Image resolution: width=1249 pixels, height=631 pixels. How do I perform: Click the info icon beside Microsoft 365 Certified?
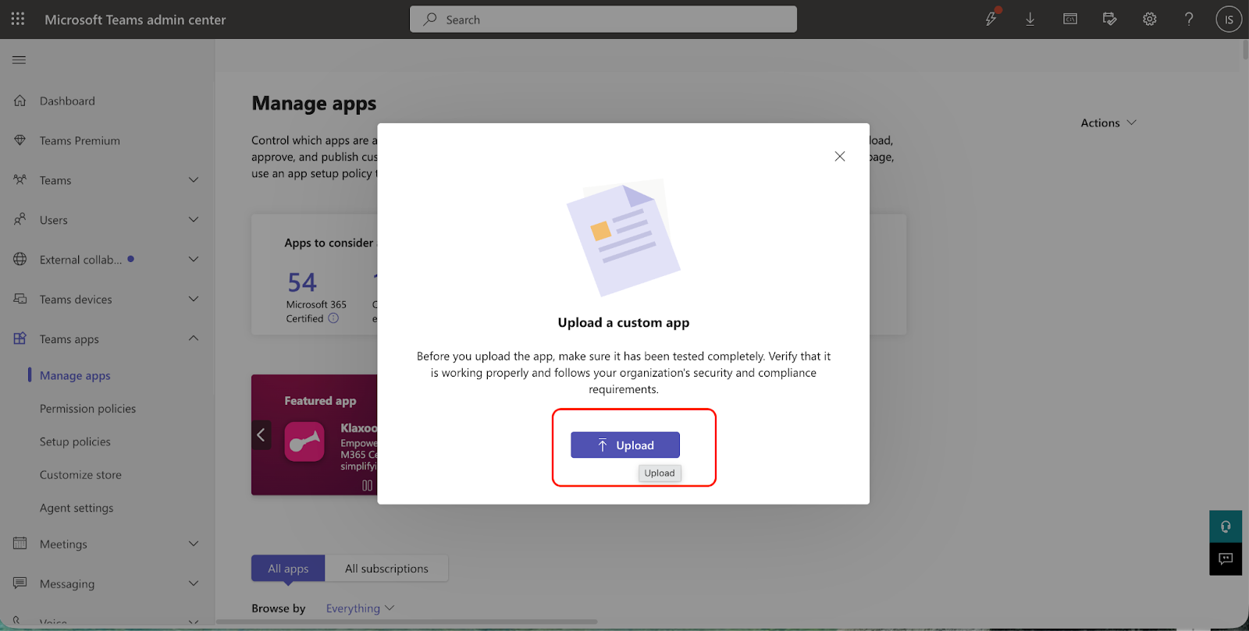pyautogui.click(x=333, y=318)
